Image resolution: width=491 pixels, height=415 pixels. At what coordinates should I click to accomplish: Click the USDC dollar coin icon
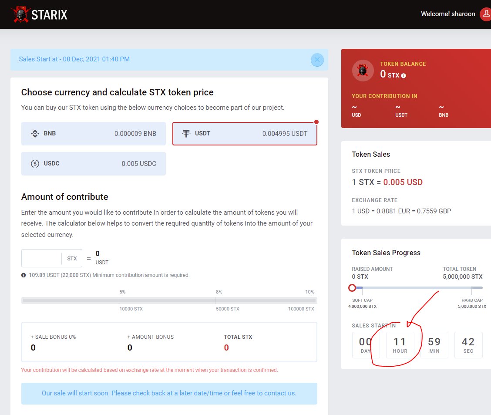(35, 163)
